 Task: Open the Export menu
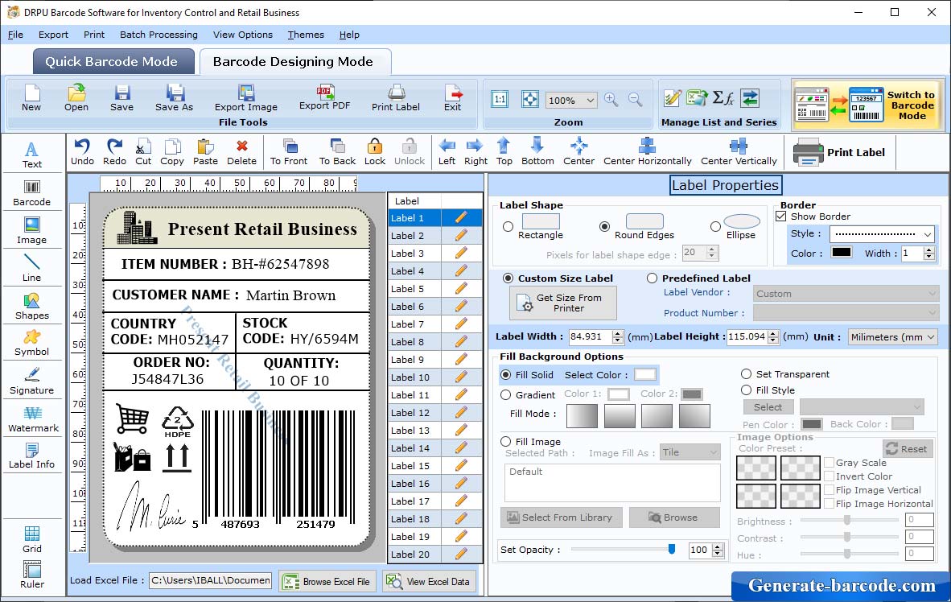click(x=53, y=35)
